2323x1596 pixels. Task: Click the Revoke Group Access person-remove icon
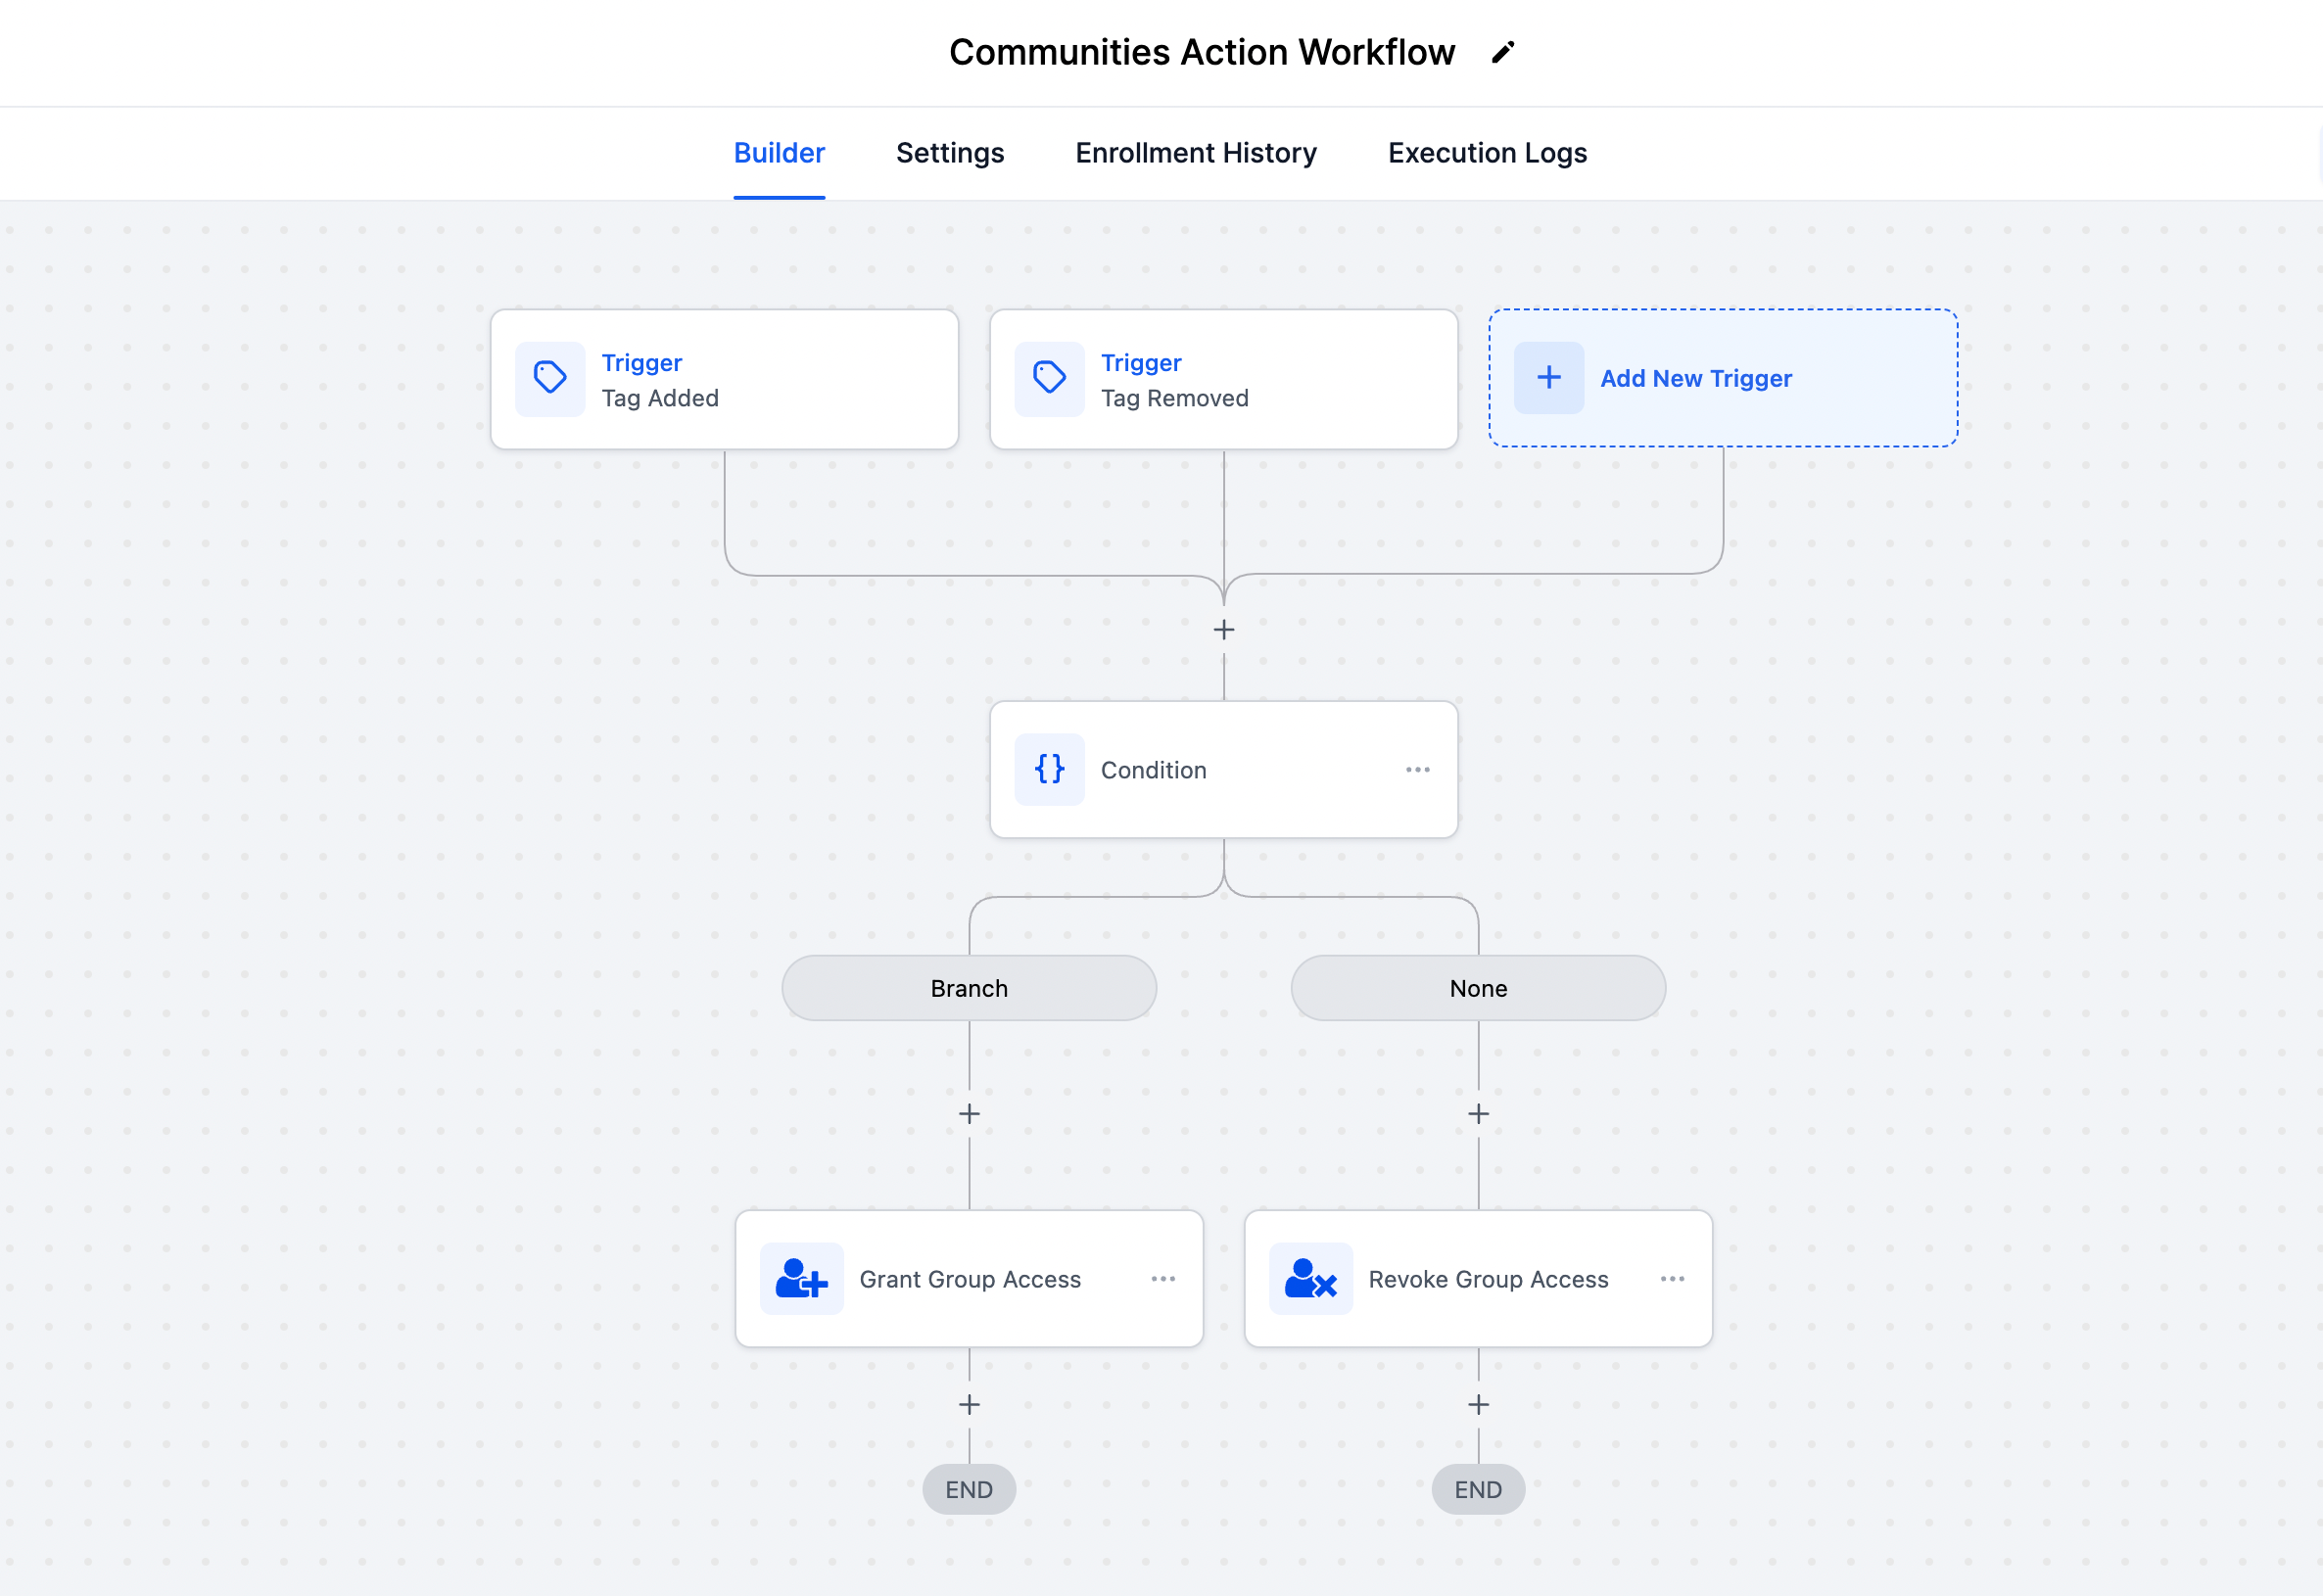tap(1310, 1278)
